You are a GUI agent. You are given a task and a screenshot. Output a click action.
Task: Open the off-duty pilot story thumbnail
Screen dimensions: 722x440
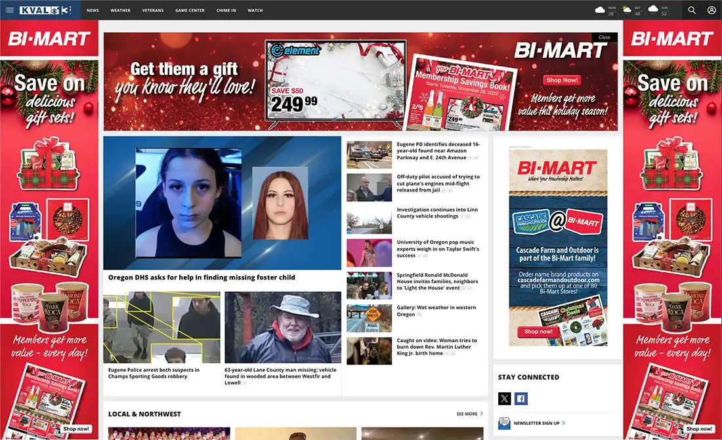click(x=370, y=188)
